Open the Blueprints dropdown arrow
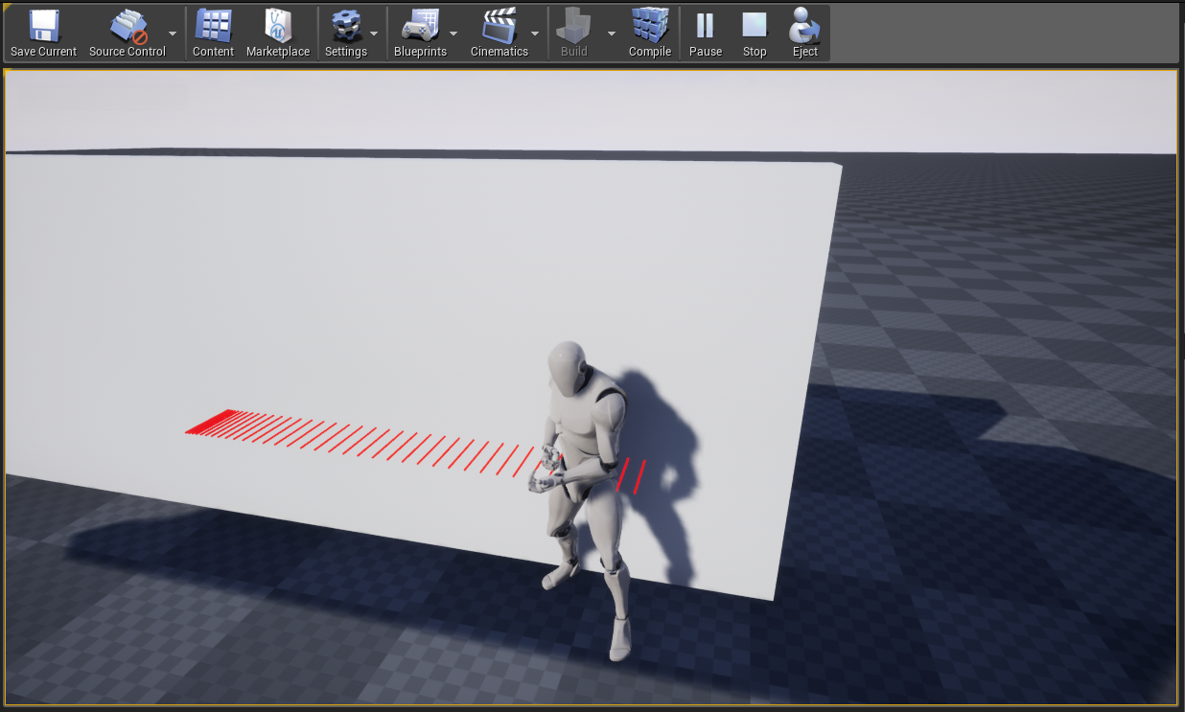Viewport: 1185px width, 712px height. click(453, 34)
